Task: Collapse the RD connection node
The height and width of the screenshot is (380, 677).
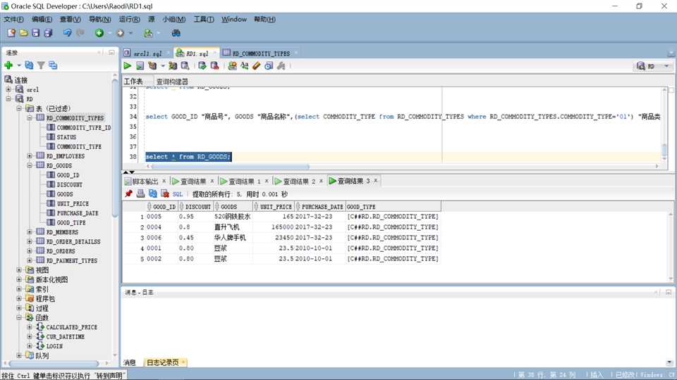Action: point(8,99)
